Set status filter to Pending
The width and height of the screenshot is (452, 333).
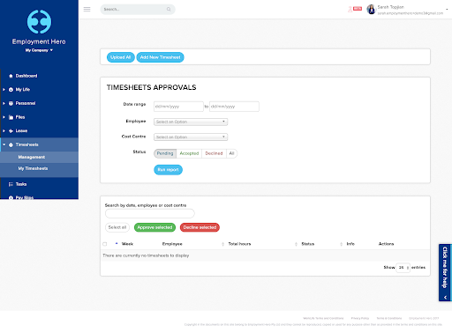165,153
